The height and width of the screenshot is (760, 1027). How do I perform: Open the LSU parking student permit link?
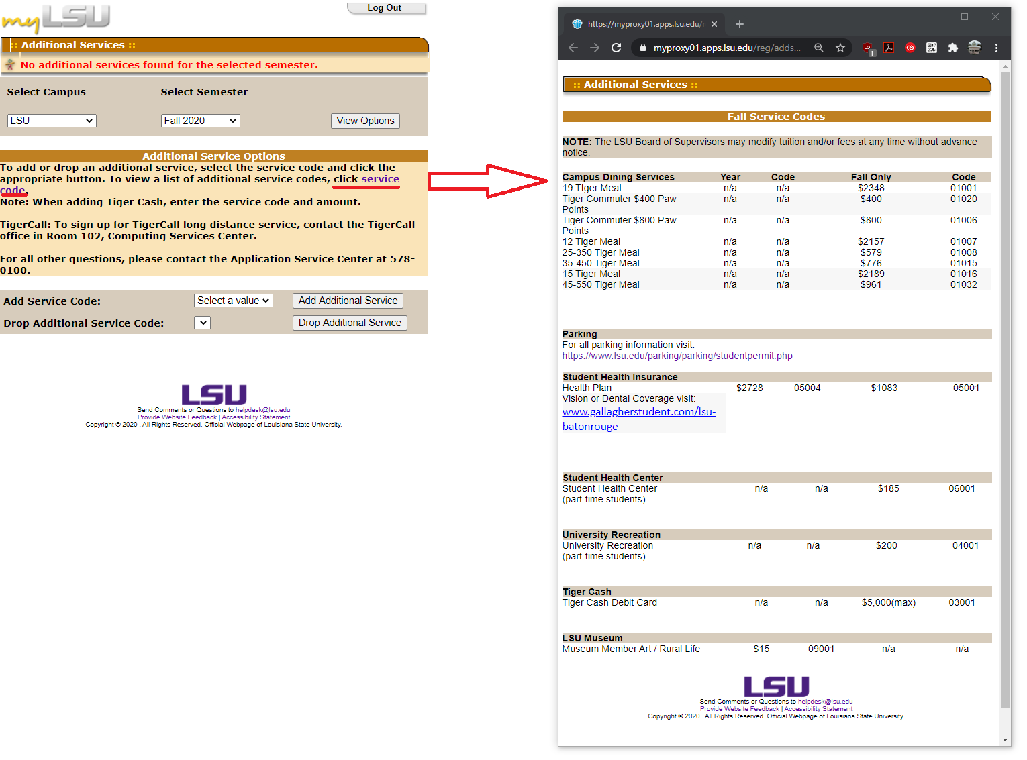(677, 356)
